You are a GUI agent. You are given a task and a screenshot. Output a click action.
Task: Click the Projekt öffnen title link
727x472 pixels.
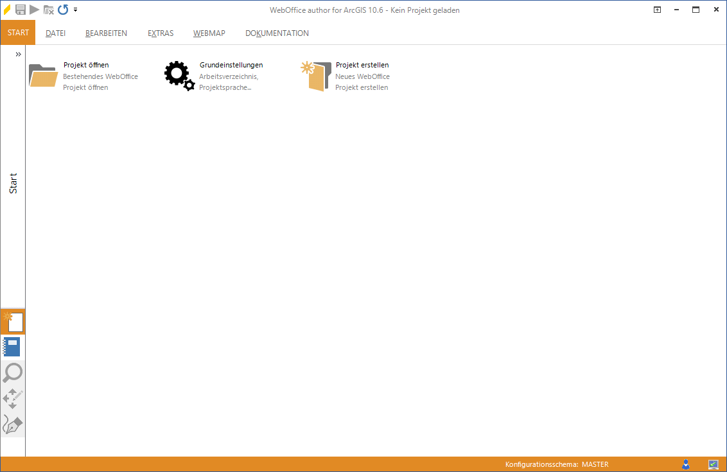(86, 65)
